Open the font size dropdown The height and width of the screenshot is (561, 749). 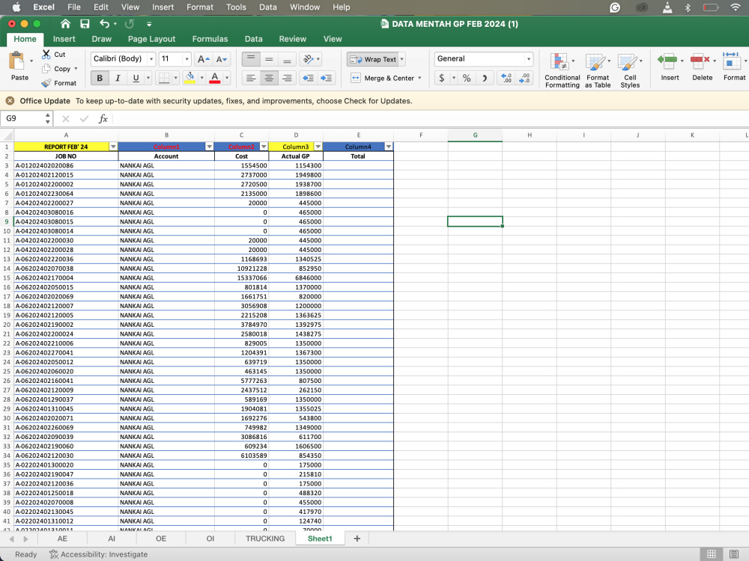click(x=187, y=59)
